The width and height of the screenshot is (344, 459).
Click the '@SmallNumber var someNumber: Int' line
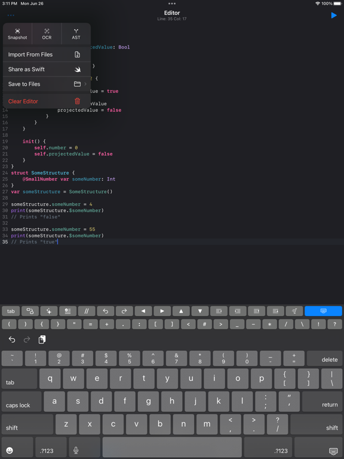click(69, 179)
